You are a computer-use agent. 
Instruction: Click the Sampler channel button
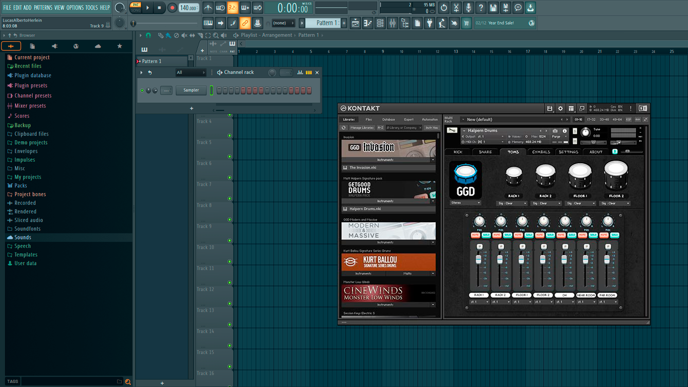(191, 90)
